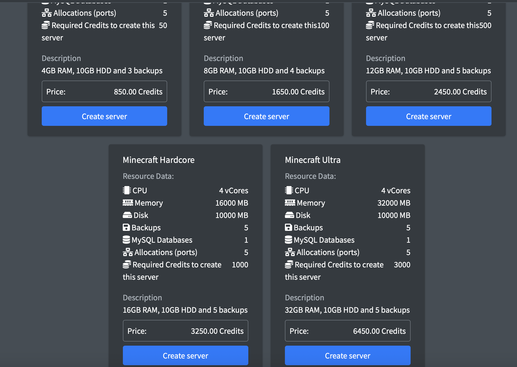Screen dimensions: 517x367
Task: Click the Backups icon in Minecraft Ultra
Action: [x=288, y=228]
